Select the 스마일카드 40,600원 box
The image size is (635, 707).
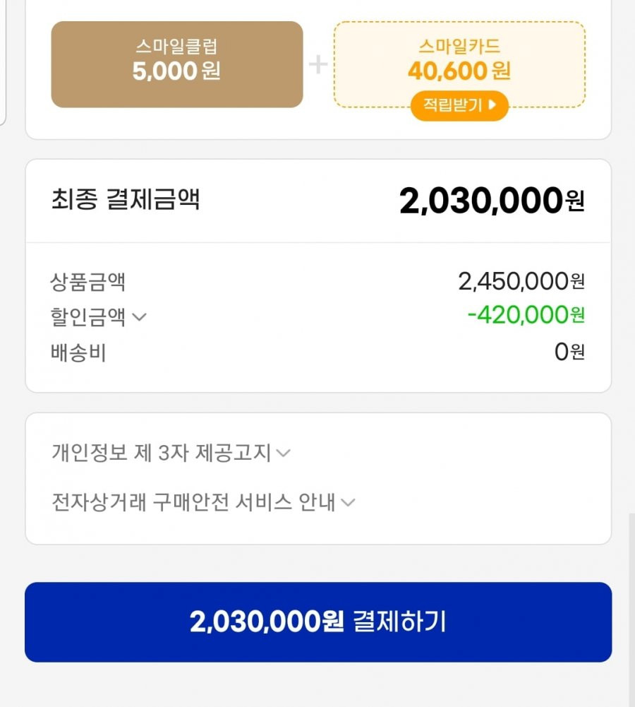pyautogui.click(x=459, y=64)
